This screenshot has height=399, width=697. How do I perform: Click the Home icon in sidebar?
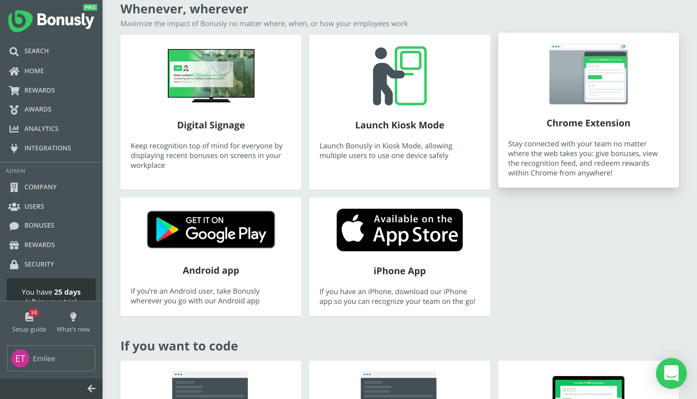[14, 70]
